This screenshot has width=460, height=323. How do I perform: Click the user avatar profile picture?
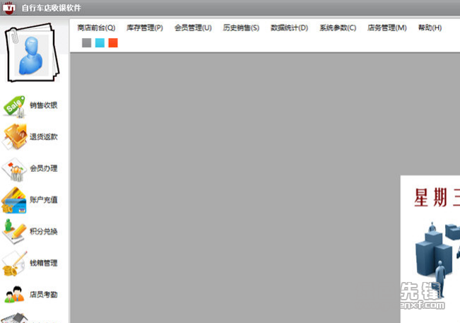[33, 55]
